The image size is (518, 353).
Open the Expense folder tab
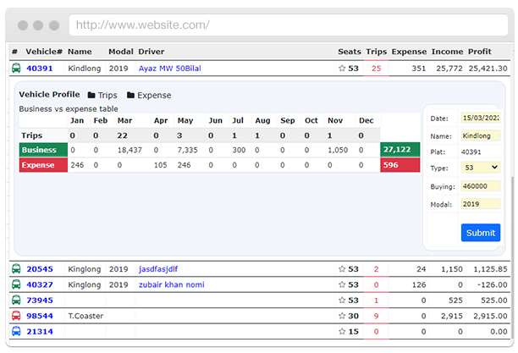pos(148,96)
